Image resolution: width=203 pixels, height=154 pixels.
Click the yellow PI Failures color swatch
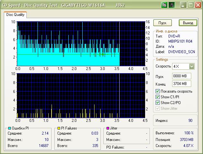point(59,128)
